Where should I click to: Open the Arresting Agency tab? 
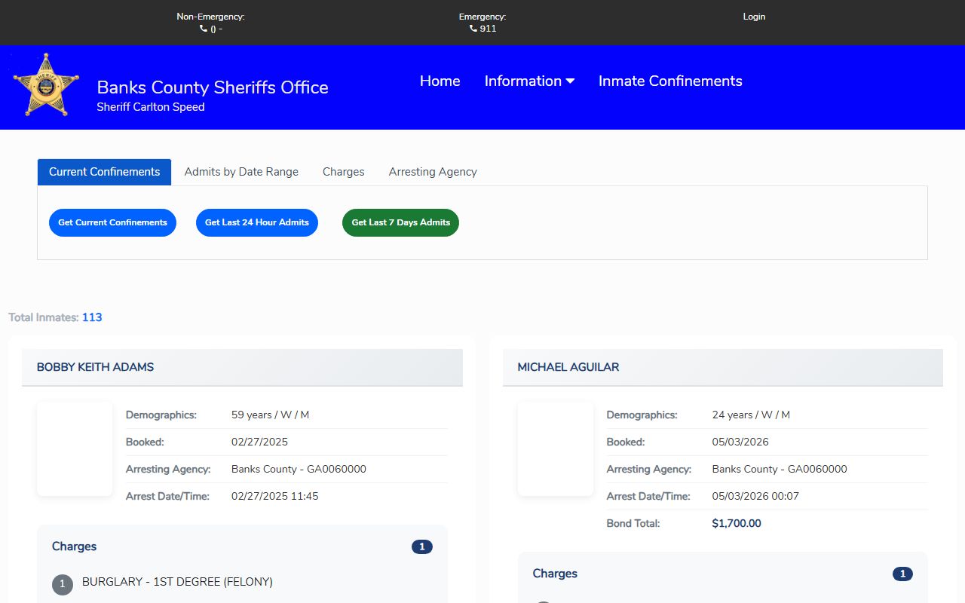pos(433,172)
